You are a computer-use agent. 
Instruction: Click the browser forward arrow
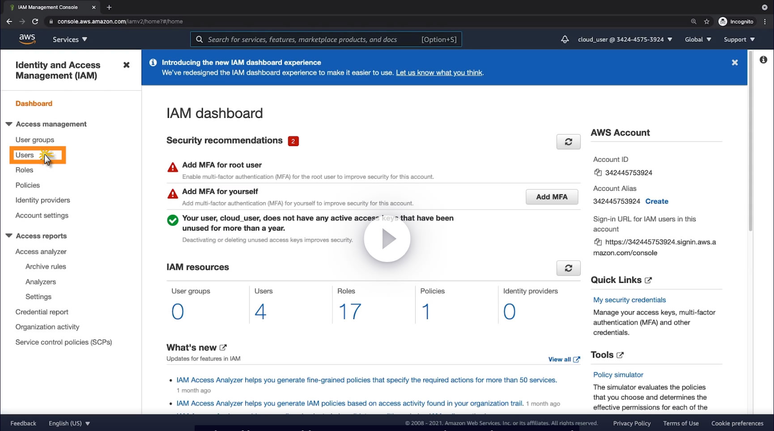pyautogui.click(x=22, y=21)
